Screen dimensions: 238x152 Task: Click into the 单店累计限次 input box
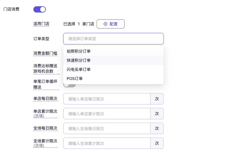(x=107, y=114)
